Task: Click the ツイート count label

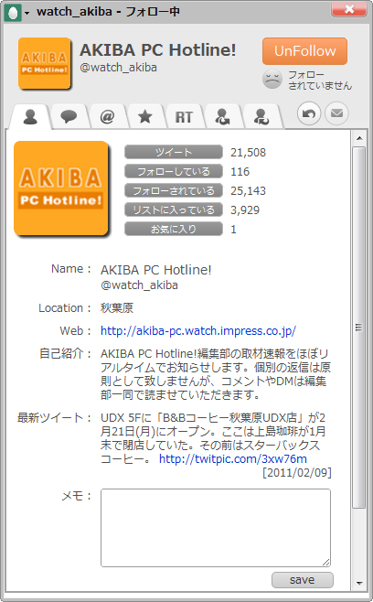Action: point(174,152)
